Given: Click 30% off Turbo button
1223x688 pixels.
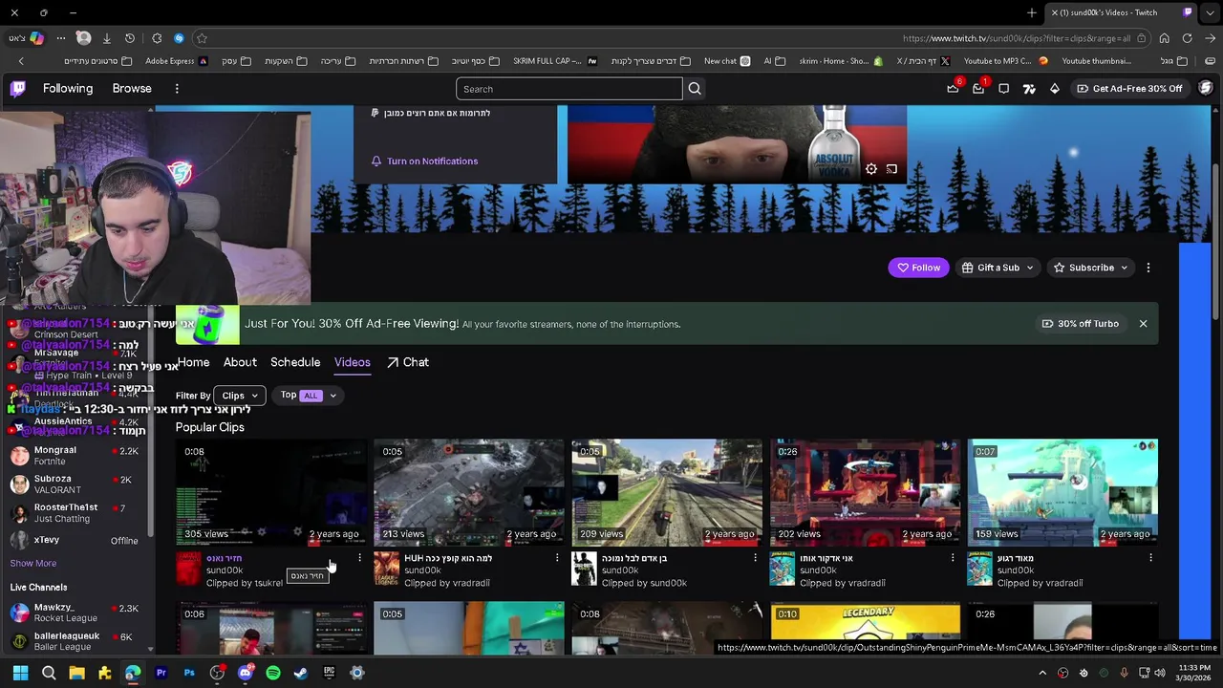Looking at the screenshot, I should pyautogui.click(x=1081, y=324).
